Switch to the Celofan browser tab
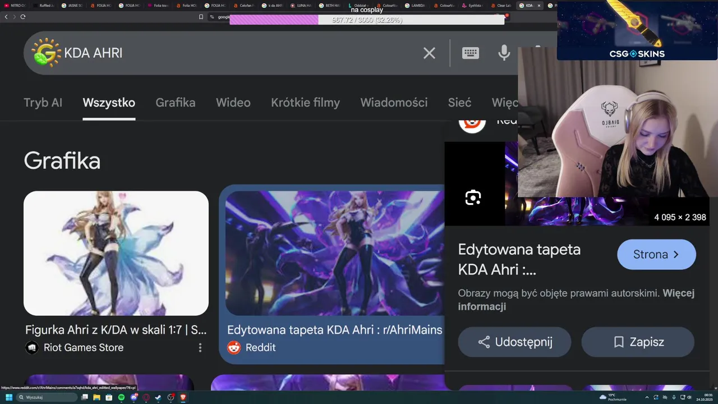Viewport: 718px width, 404px height. (246, 6)
